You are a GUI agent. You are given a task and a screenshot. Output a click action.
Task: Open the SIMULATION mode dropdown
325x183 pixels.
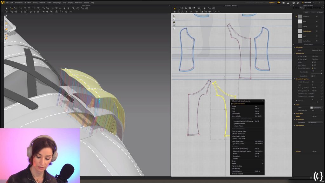[308, 3]
